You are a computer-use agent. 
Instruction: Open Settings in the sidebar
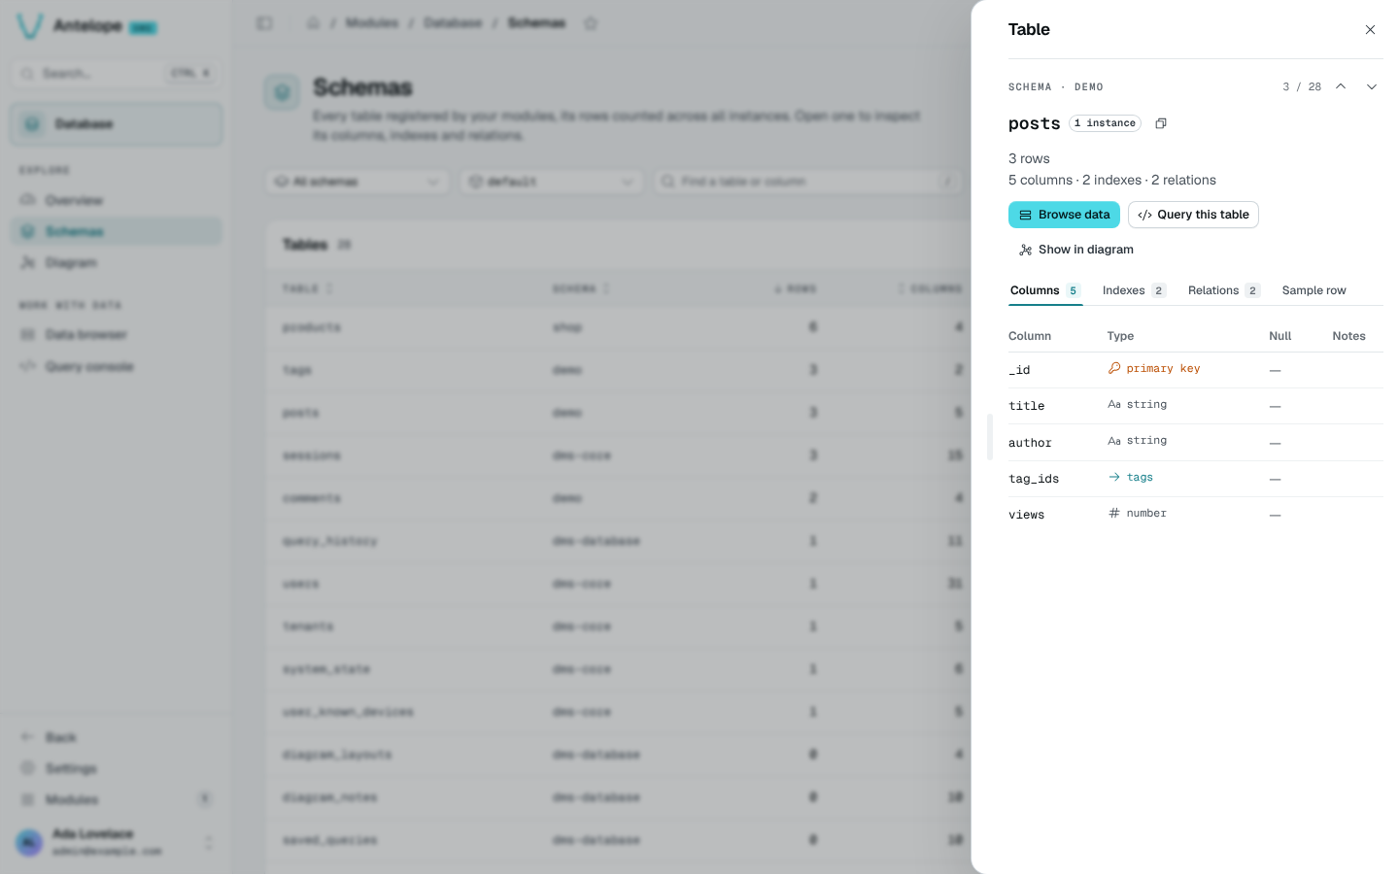[x=116, y=768]
